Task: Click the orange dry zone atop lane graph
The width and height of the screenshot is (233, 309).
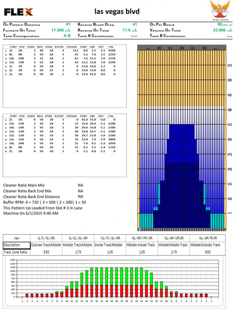Action: pyautogui.click(x=182, y=78)
